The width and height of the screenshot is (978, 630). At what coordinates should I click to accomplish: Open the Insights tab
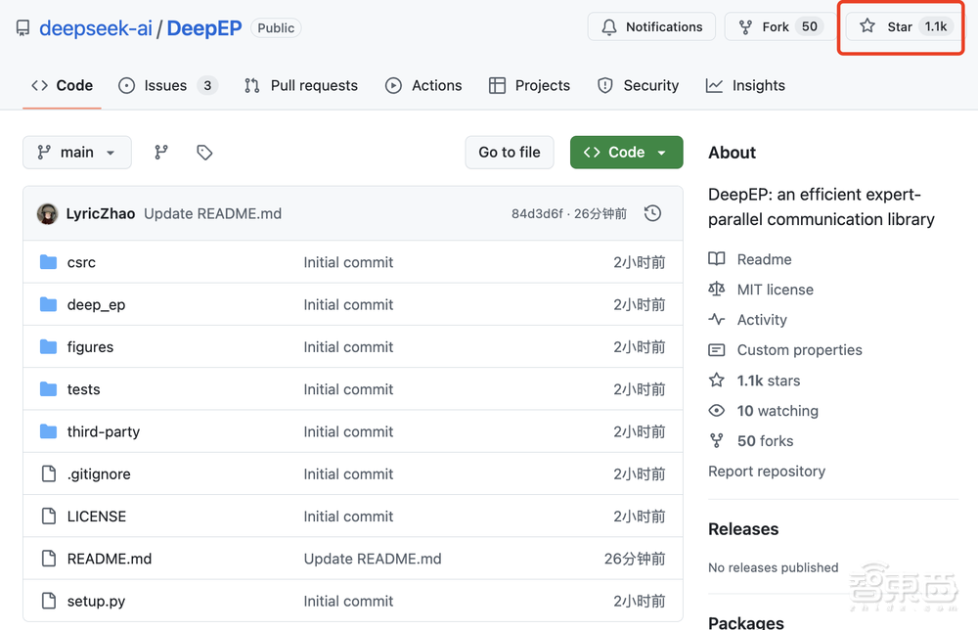pos(745,85)
